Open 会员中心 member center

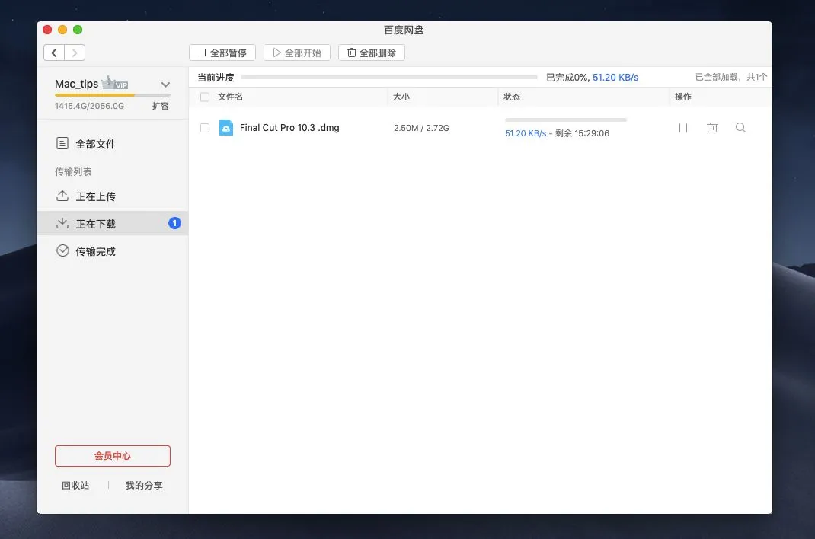click(x=112, y=456)
